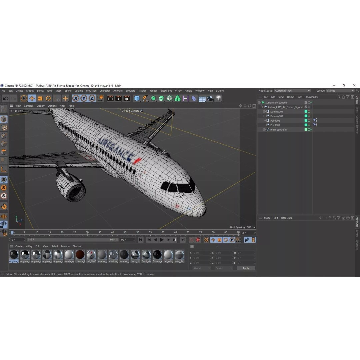Click timeline playhead at frame 0
The image size is (360, 360).
12,233
